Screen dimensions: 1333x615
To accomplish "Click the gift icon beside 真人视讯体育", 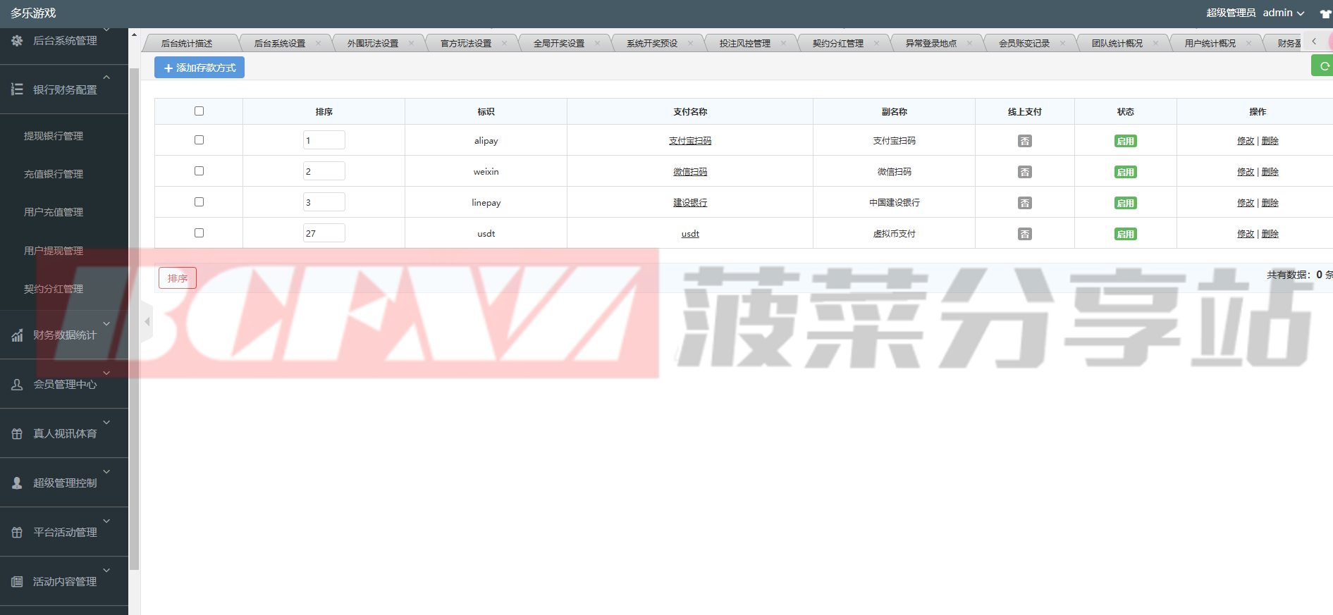I will [17, 434].
